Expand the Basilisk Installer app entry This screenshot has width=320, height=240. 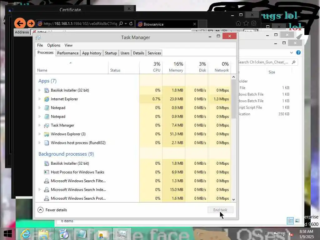(x=40, y=90)
